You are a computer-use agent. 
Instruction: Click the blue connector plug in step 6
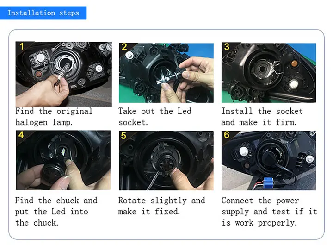coord(268,182)
